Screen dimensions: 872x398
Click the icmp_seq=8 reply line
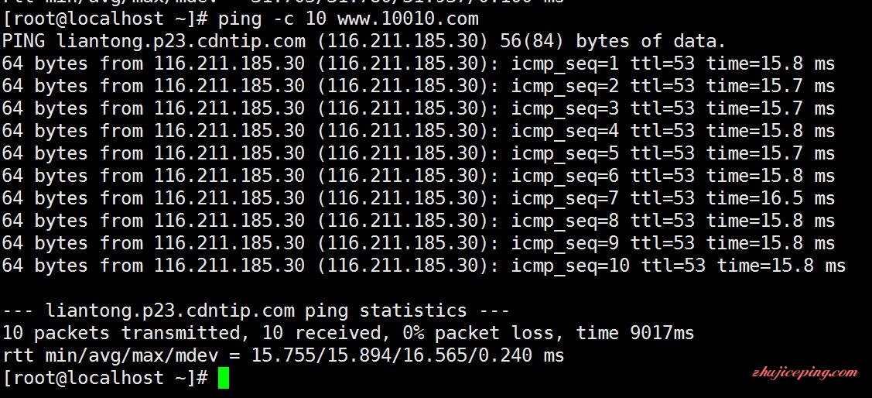[x=418, y=221]
